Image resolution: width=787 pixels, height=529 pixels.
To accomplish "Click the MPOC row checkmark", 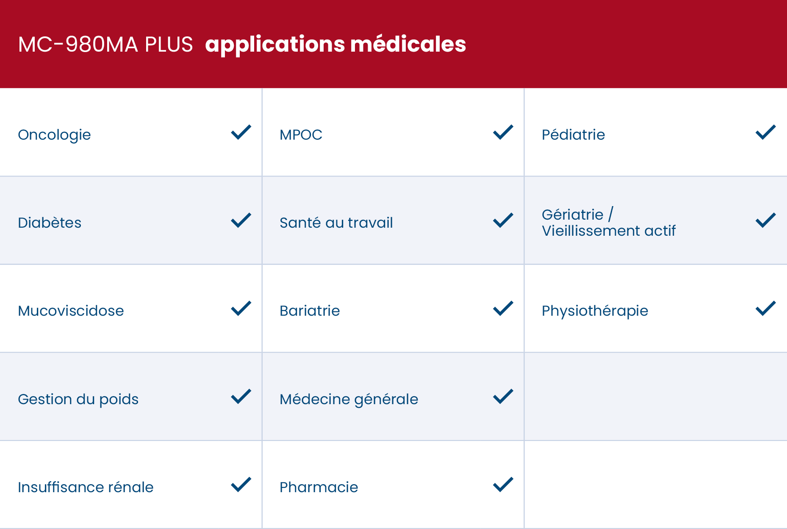I will click(x=503, y=132).
